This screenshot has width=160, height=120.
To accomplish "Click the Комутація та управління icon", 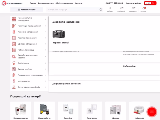I will click(x=14, y=26).
